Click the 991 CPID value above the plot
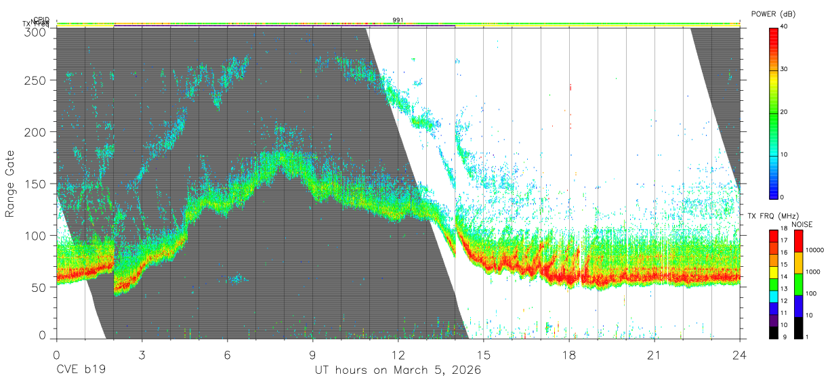 pyautogui.click(x=398, y=20)
